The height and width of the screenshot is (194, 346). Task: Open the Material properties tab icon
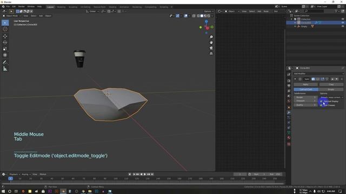point(289,138)
